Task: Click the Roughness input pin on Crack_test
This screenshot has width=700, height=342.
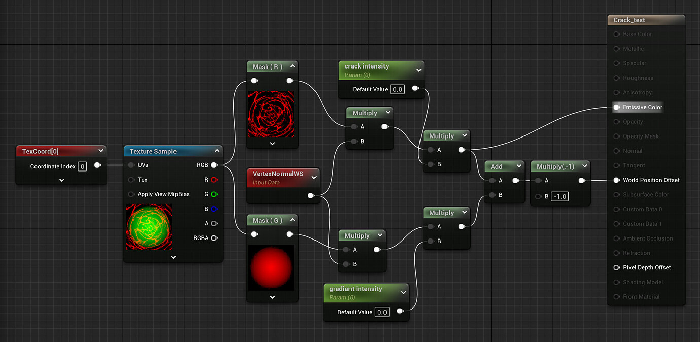Action: tap(616, 78)
